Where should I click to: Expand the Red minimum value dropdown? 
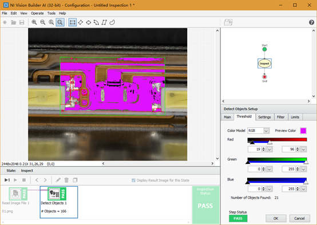pos(270,150)
